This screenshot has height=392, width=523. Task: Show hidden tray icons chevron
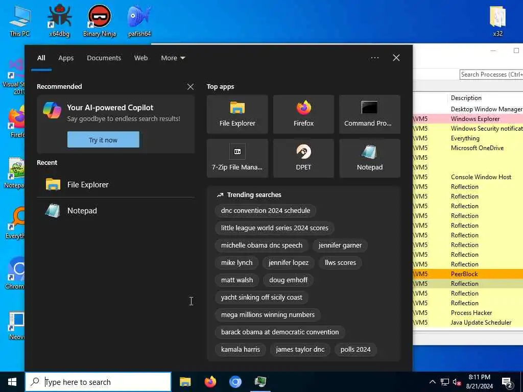click(x=432, y=382)
